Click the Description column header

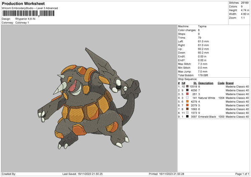(x=207, y=83)
